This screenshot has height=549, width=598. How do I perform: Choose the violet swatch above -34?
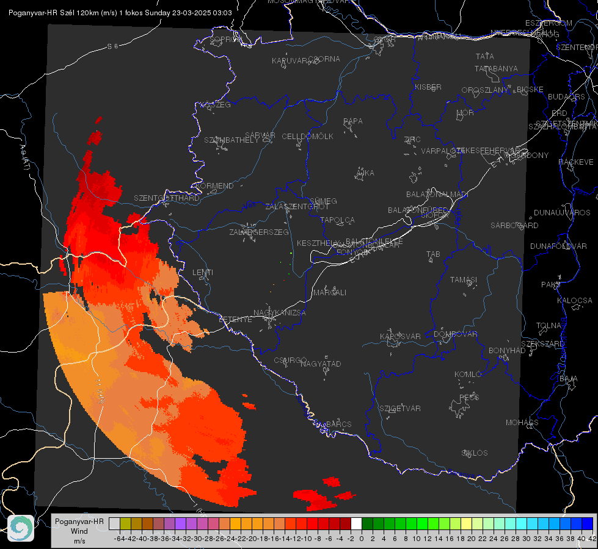tap(180, 523)
